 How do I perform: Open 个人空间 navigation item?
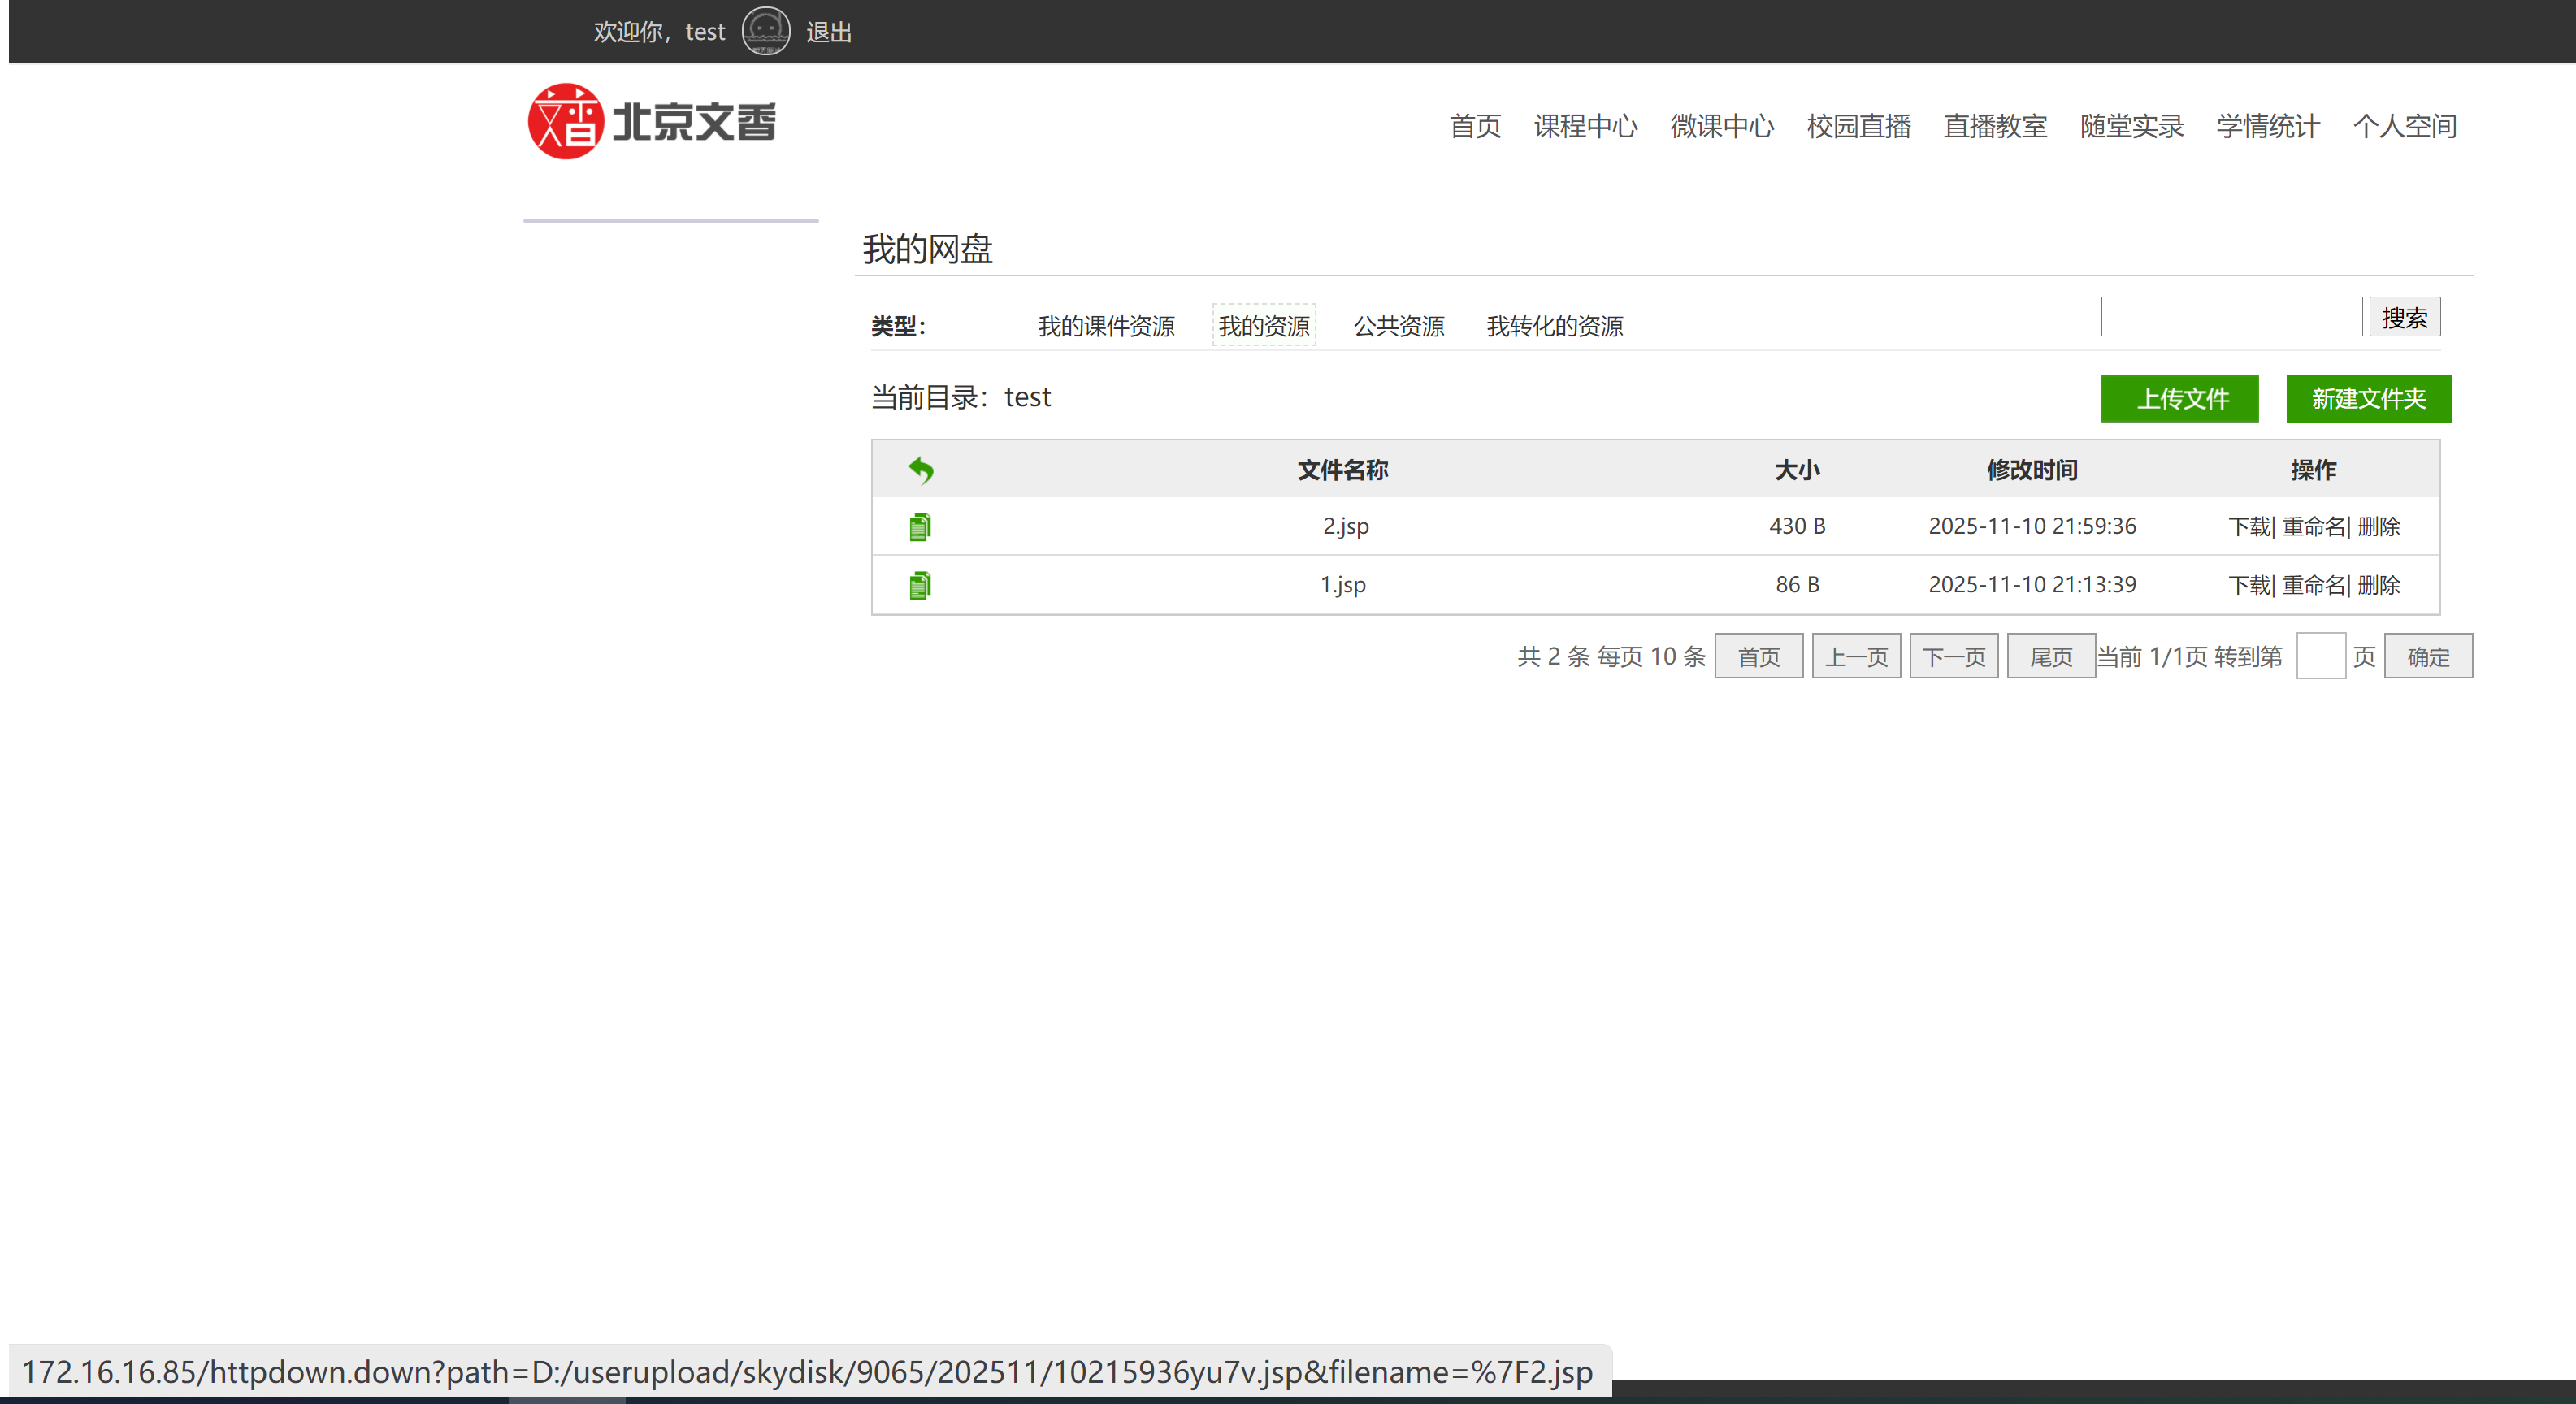tap(2405, 126)
